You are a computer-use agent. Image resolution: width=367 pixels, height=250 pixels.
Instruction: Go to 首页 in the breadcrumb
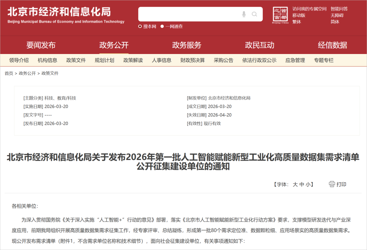tap(9, 73)
